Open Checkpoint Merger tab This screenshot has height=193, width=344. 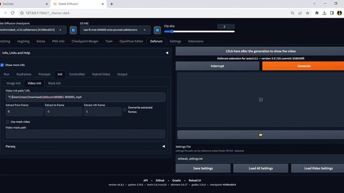[x=85, y=41]
